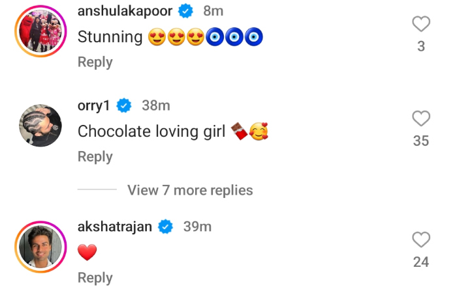Tap the heart on orry1's comment
457x291 pixels.
(x=422, y=118)
